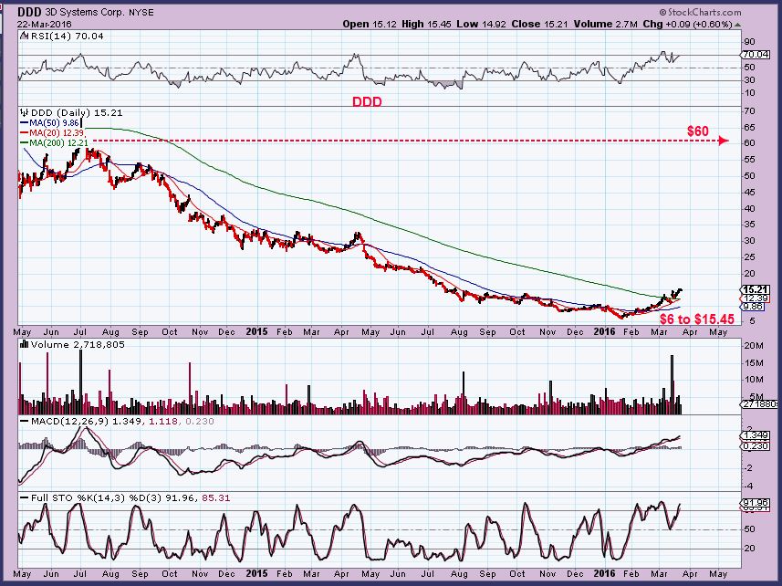The width and height of the screenshot is (782, 586).
Task: Click the line icon beside RSI(14)
Action: pos(24,36)
